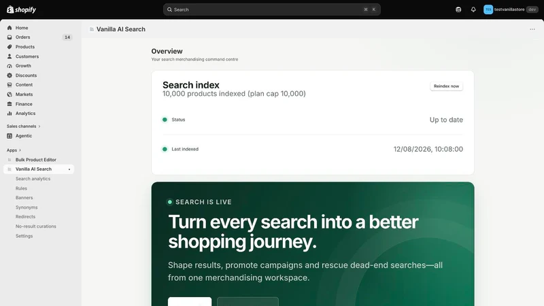Viewport: 544px width, 306px height.
Task: Open the notifications bell
Action: (x=473, y=10)
